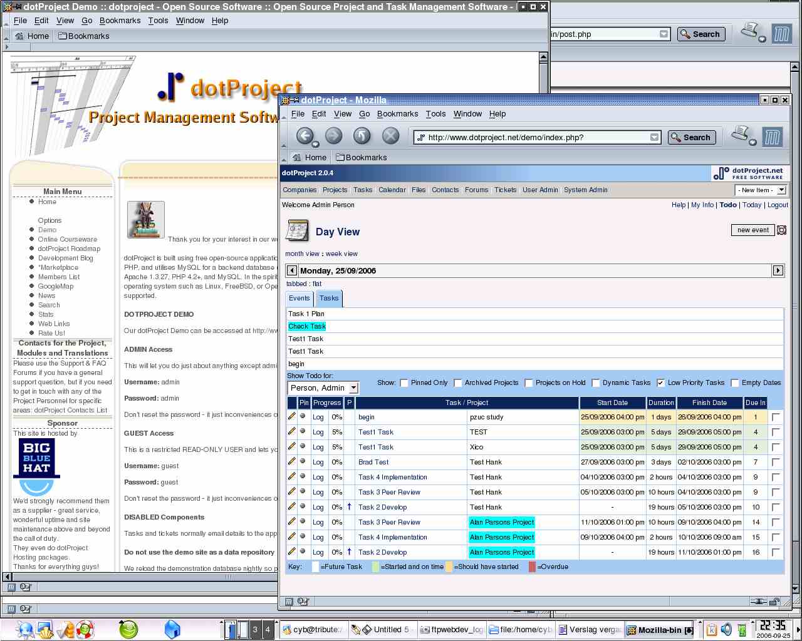This screenshot has height=641, width=802.
Task: Select the checkbox for the 'begin' task row
Action: 776,417
